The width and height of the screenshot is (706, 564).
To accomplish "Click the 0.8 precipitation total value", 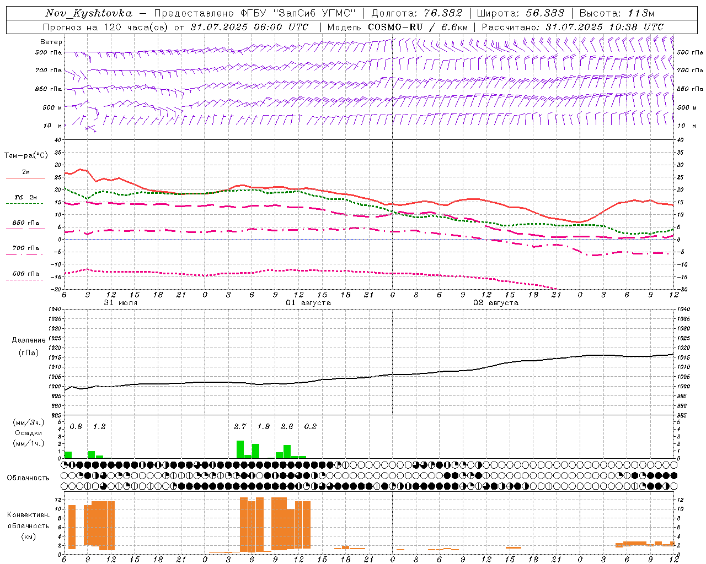I will point(76,427).
